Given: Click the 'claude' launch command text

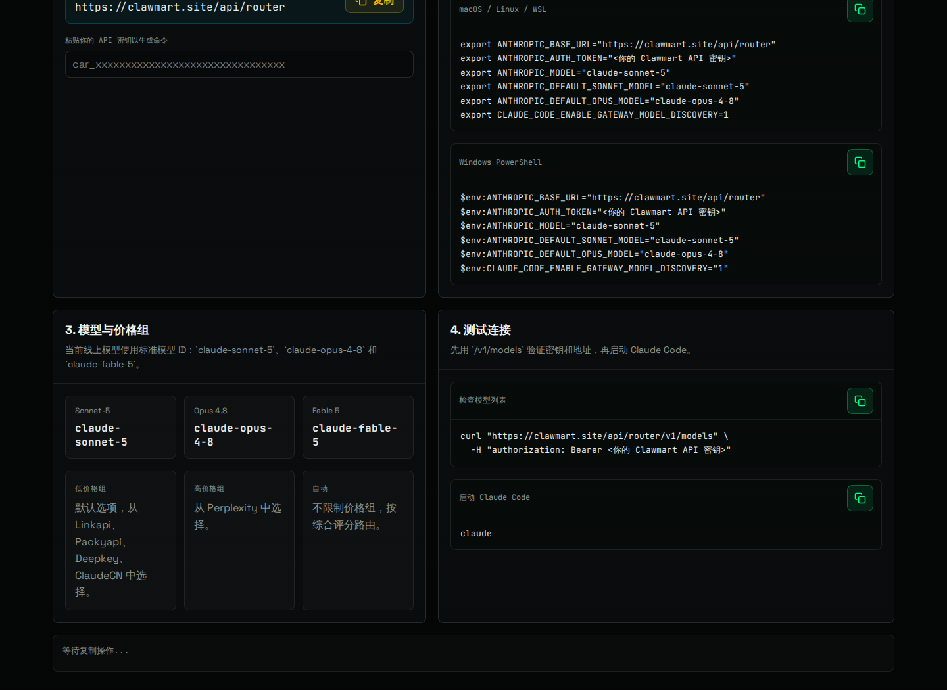Looking at the screenshot, I should pyautogui.click(x=476, y=534).
